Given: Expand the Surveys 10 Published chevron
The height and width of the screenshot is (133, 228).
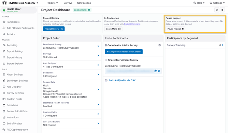Looking at the screenshot, I should [98, 55].
